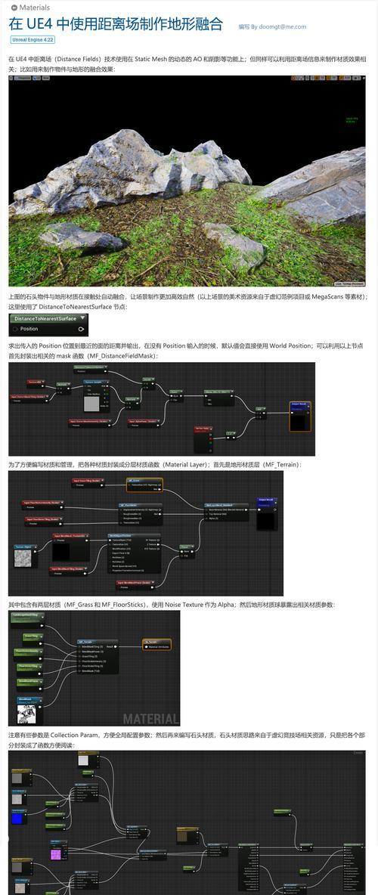The height and width of the screenshot is (895, 378).
Task: Open the MF_DistanceFieldMask node graph image
Action: (x=162, y=409)
